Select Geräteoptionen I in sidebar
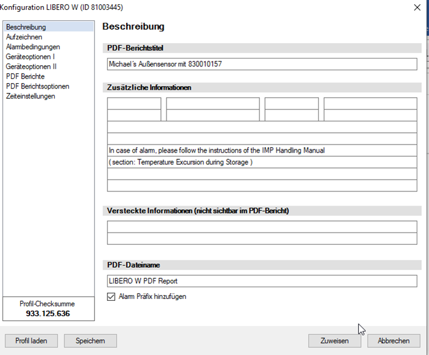 [30, 57]
